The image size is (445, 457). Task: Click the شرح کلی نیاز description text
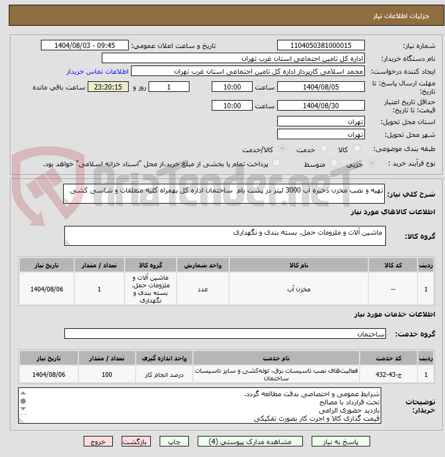pos(223,194)
